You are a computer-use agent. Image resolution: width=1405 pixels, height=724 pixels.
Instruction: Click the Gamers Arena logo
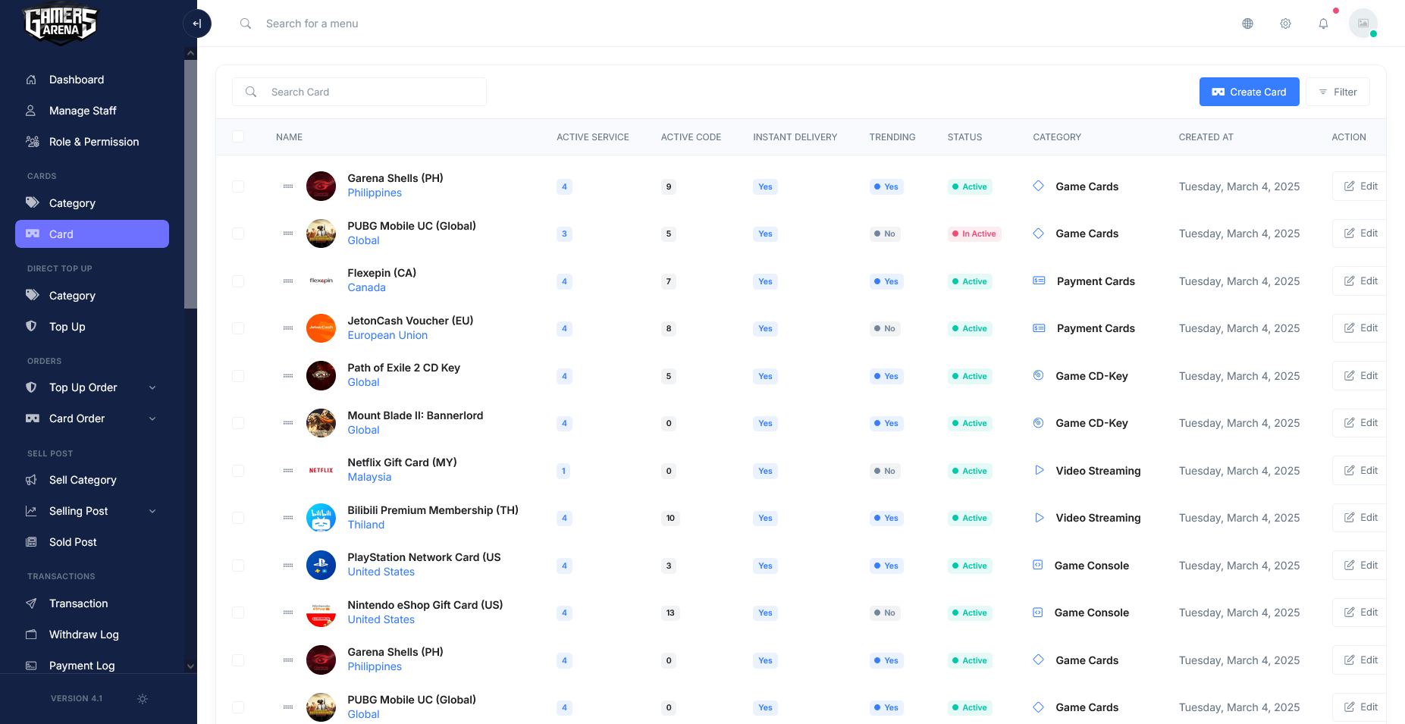(x=61, y=25)
